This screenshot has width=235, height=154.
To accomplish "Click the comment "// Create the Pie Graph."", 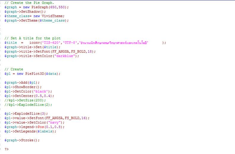I will coord(29,3).
